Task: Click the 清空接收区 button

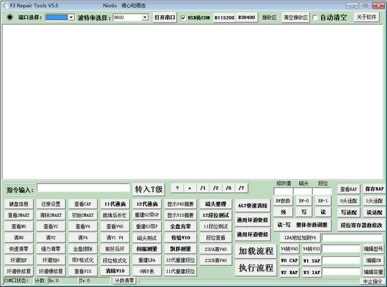Action: [x=295, y=17]
